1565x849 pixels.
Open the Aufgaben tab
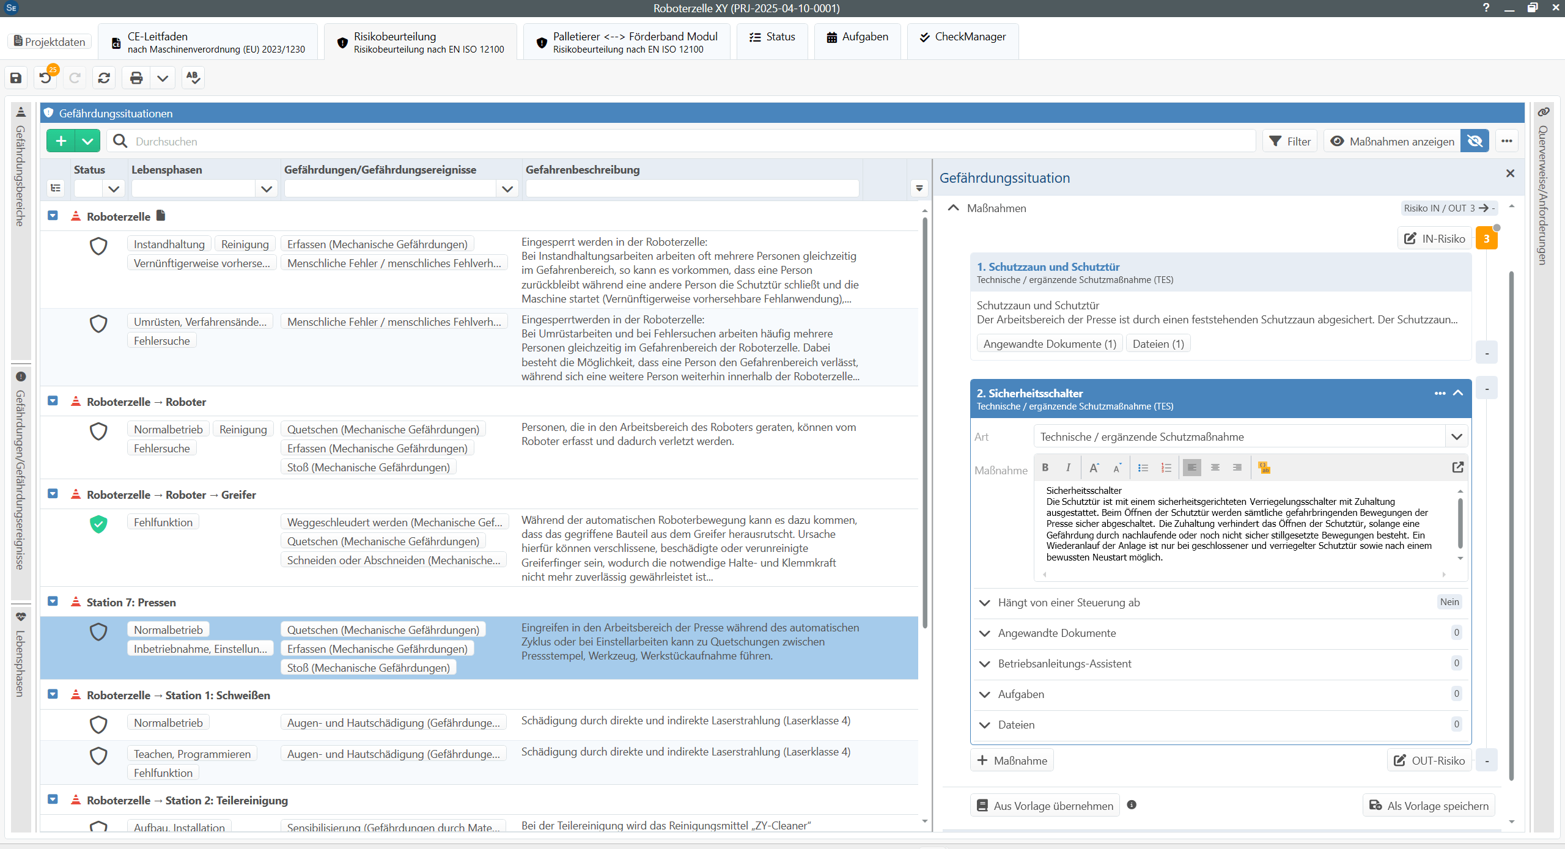point(857,37)
